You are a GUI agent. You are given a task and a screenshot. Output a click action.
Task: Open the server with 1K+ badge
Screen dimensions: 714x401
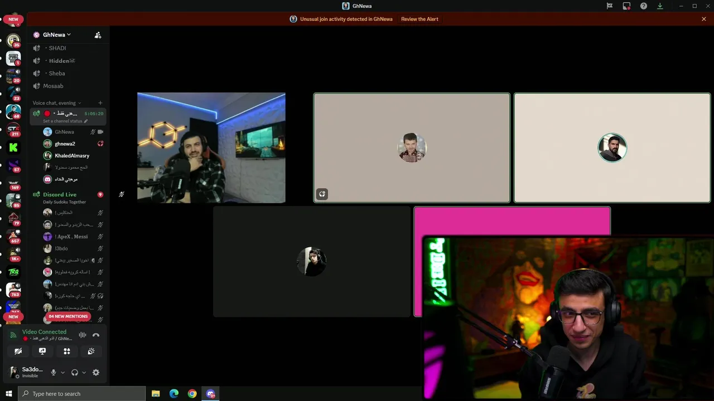(13, 254)
